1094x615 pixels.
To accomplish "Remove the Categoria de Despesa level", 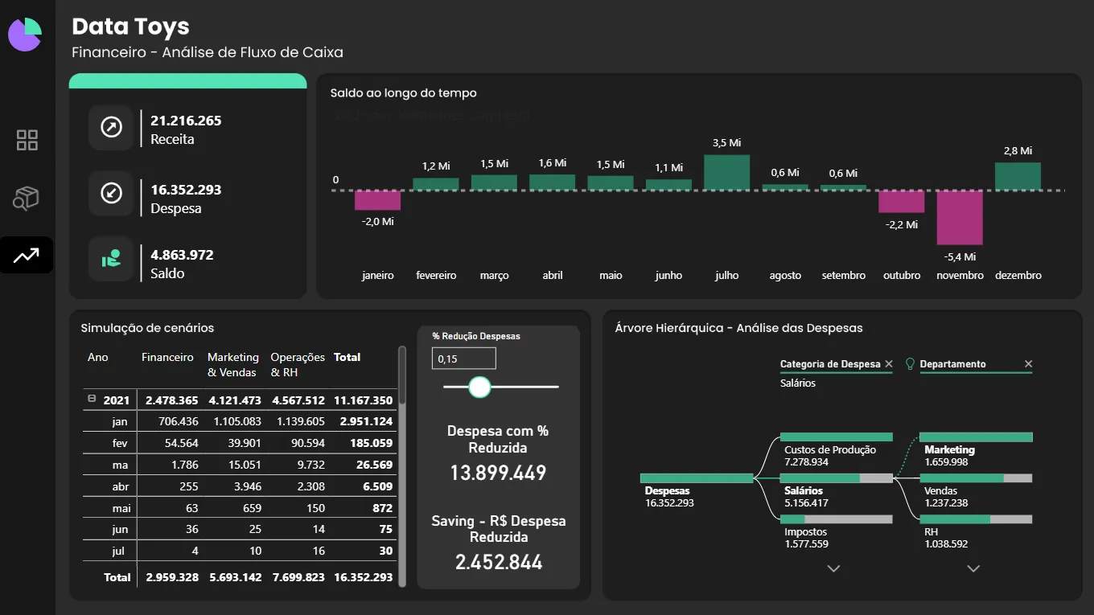I will click(889, 364).
